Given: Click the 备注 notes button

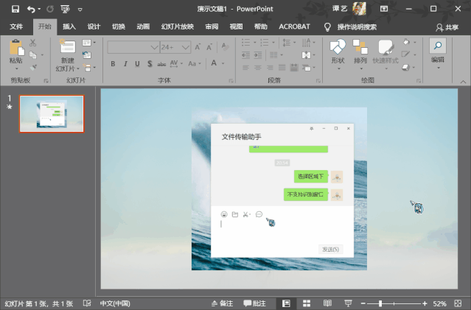Looking at the screenshot, I should 222,303.
